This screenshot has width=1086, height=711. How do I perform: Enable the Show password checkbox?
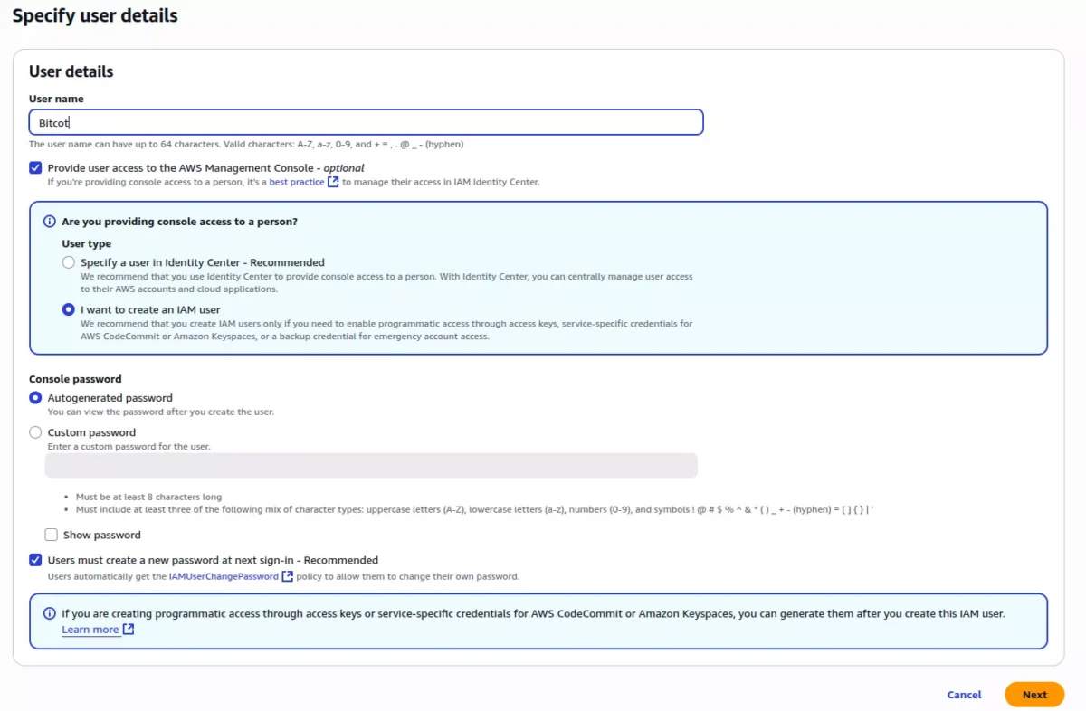[x=52, y=535]
